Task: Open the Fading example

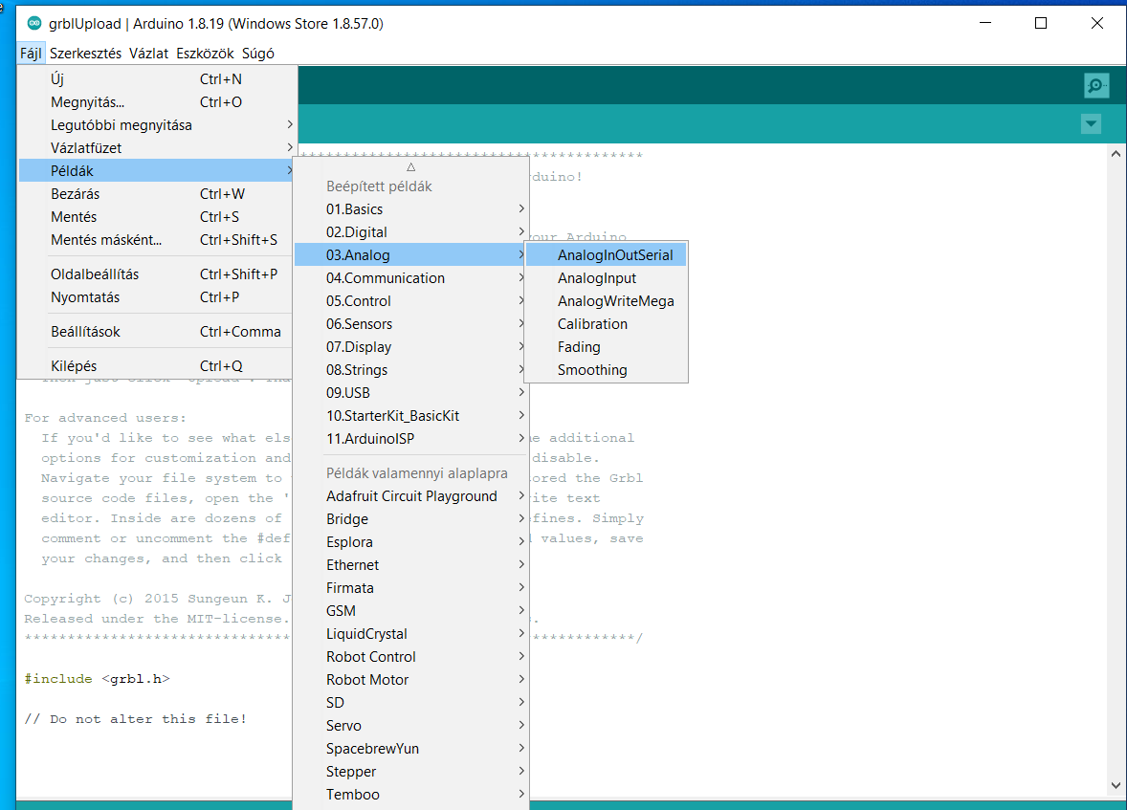Action: point(606,347)
